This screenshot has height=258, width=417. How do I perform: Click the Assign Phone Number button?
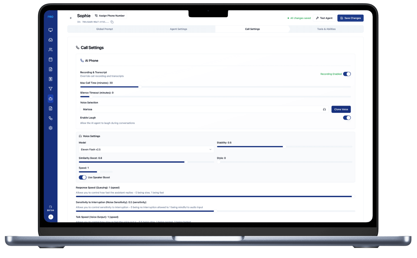point(110,16)
